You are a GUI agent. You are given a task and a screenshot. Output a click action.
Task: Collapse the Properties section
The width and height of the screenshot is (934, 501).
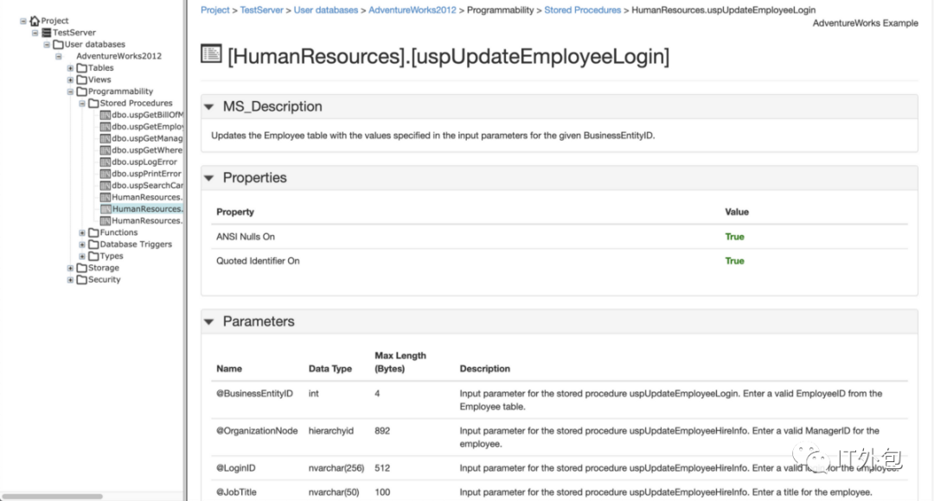(208, 178)
